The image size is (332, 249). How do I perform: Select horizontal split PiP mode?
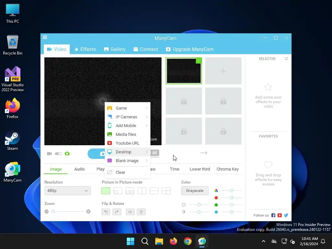154,191
